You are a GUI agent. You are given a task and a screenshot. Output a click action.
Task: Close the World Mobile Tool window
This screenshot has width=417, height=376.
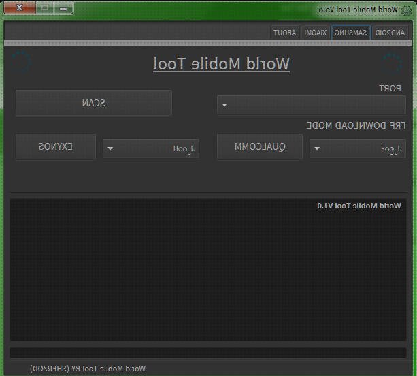tap(20, 9)
